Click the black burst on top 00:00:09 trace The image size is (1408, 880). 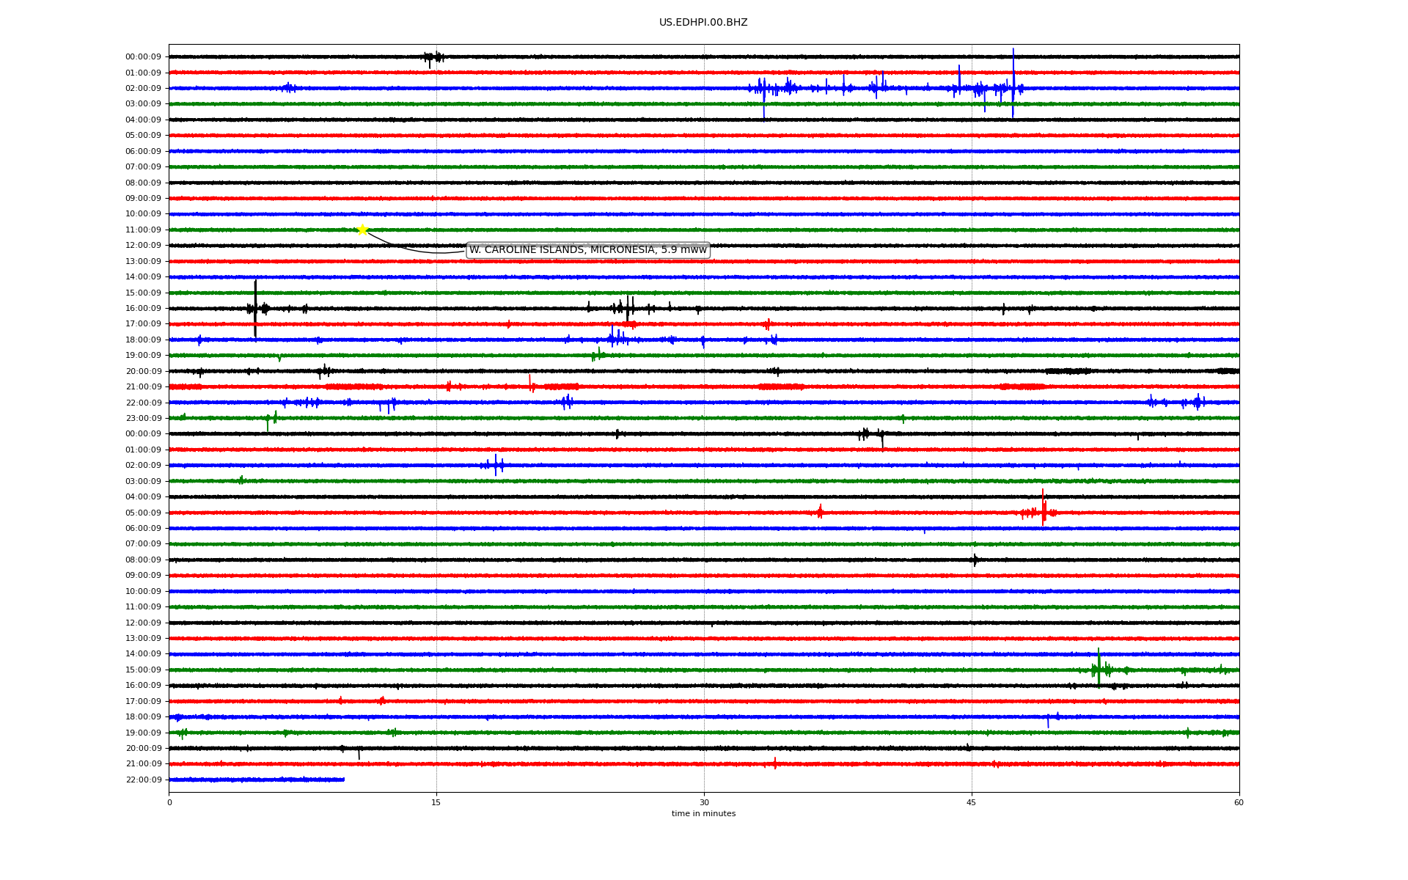click(x=433, y=57)
